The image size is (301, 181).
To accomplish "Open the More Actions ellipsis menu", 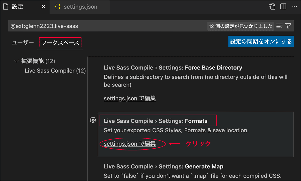I will coord(294,7).
